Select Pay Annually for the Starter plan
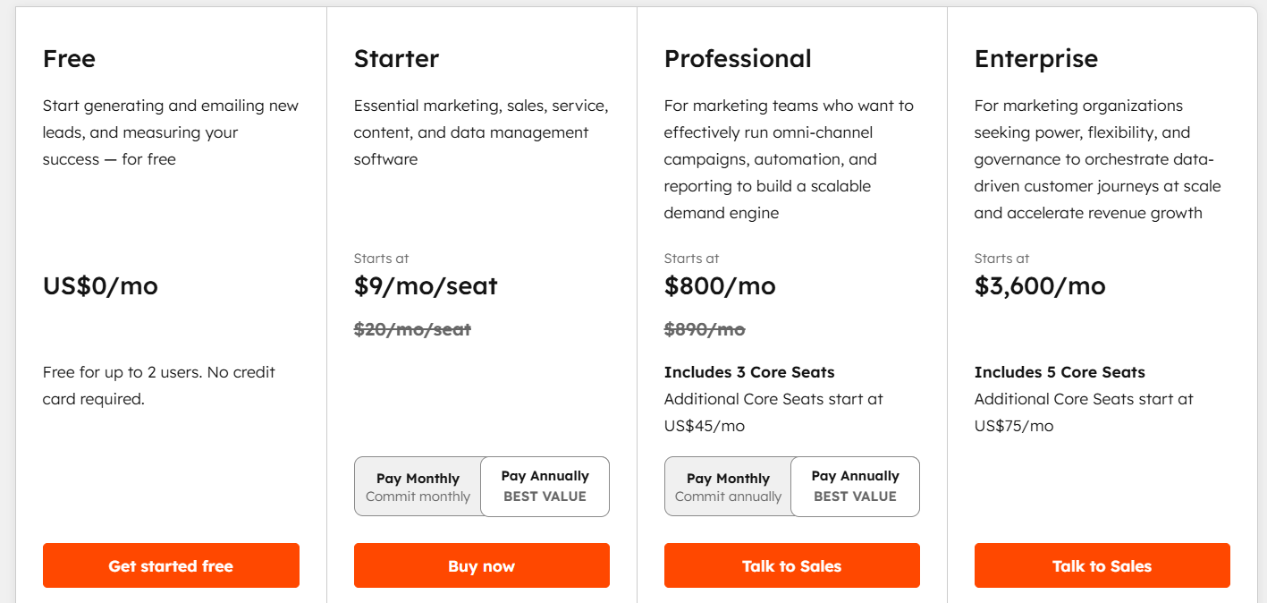Viewport: 1267px width, 603px height. pos(545,486)
